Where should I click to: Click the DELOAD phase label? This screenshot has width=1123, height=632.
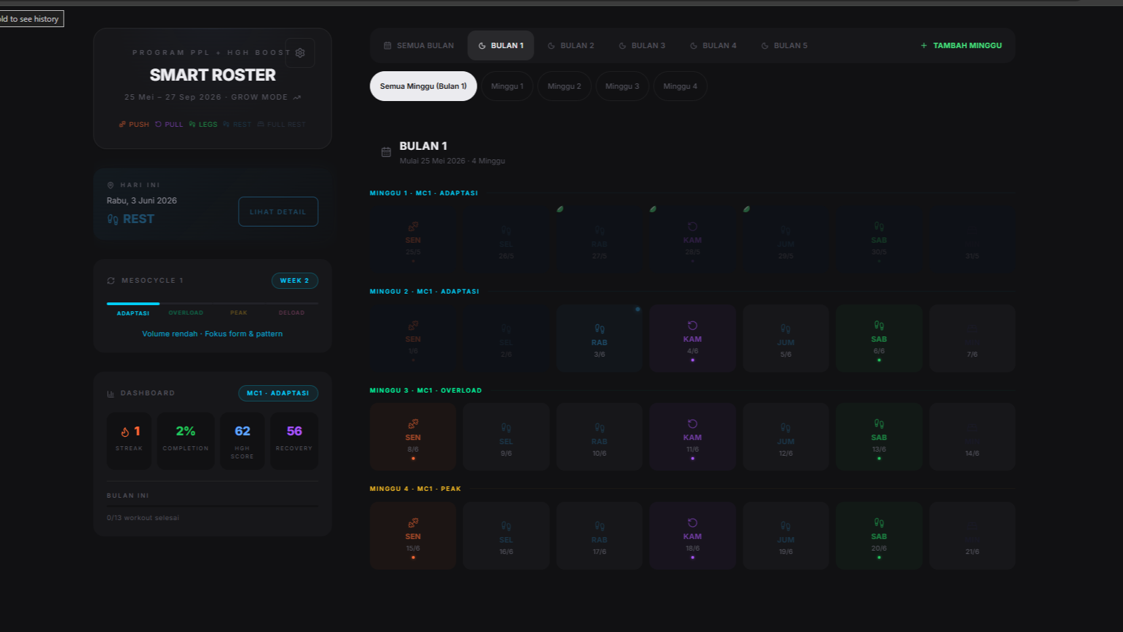pyautogui.click(x=292, y=313)
